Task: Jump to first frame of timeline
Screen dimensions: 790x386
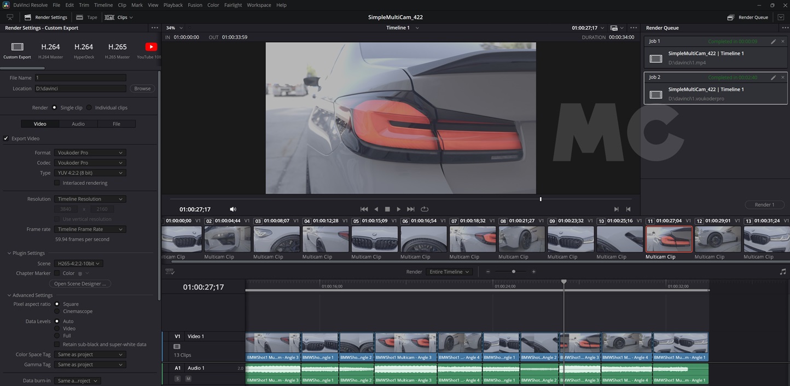Action: [x=364, y=209]
